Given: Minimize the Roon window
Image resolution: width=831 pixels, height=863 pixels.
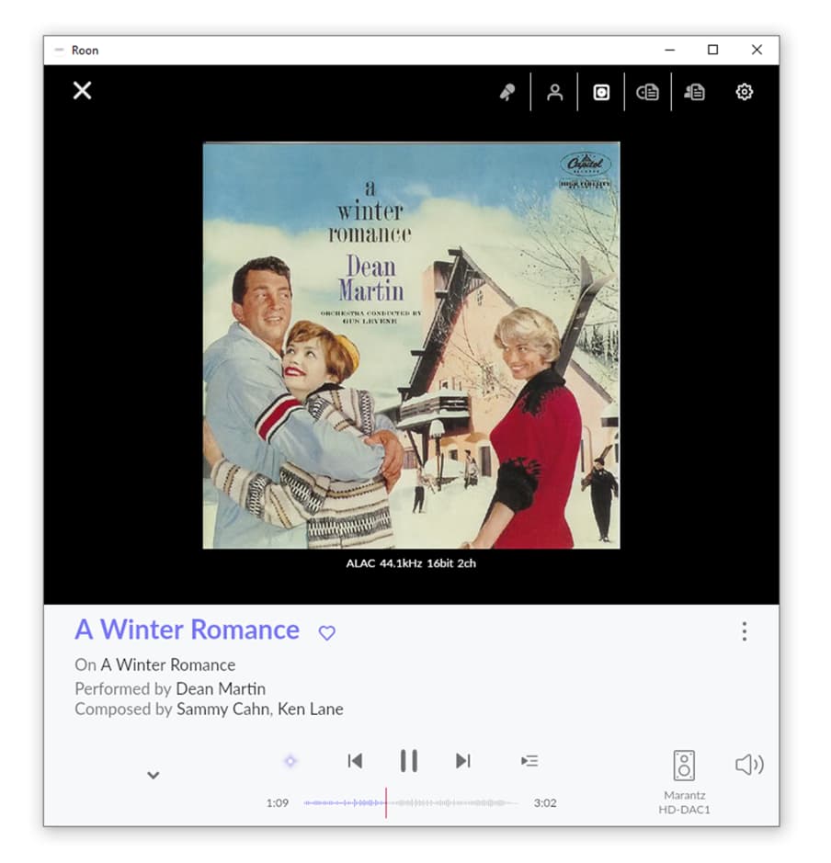Looking at the screenshot, I should coord(670,50).
